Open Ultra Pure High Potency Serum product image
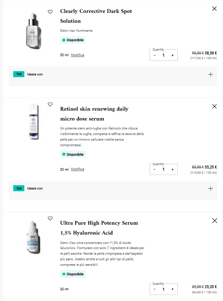 34,237
